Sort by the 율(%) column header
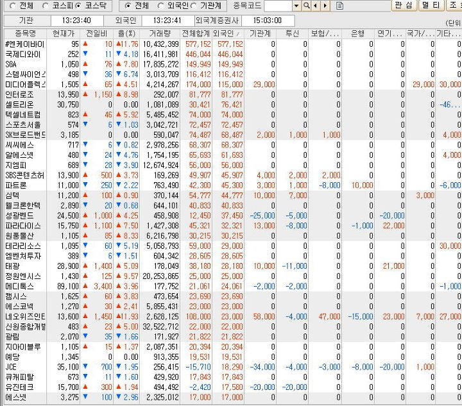This screenshot has width=462, height=406. [126, 33]
